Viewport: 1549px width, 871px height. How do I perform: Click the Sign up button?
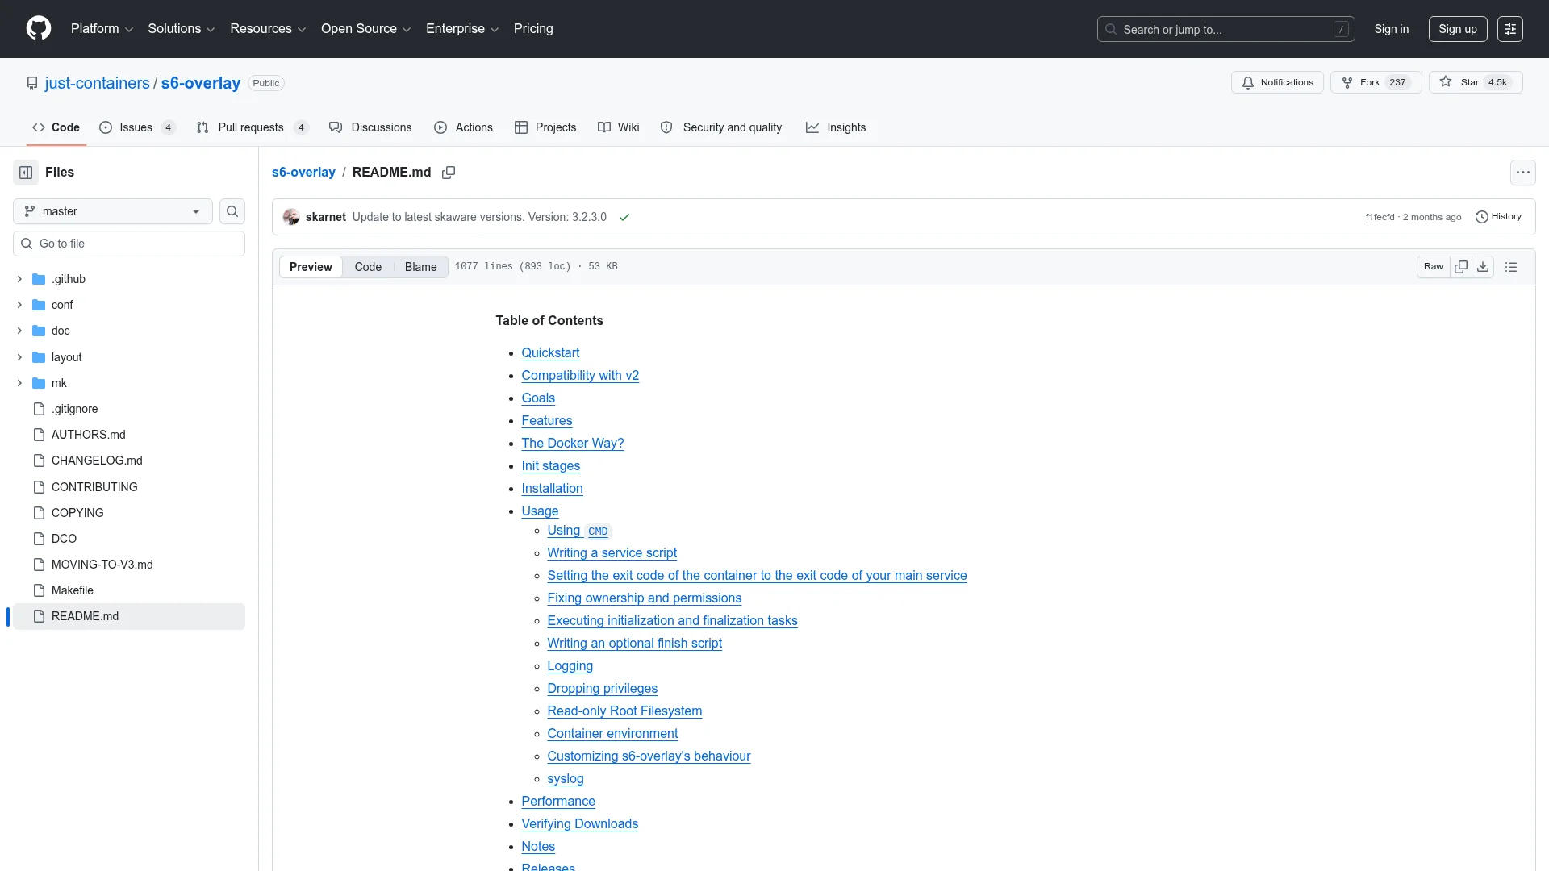(1458, 29)
